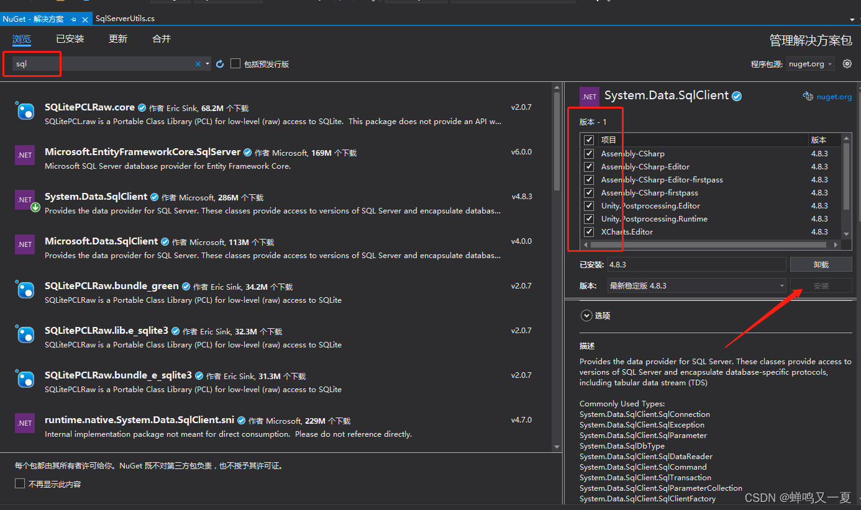The image size is (861, 510).
Task: Click the project list scrollbar up arrow
Action: (846, 137)
